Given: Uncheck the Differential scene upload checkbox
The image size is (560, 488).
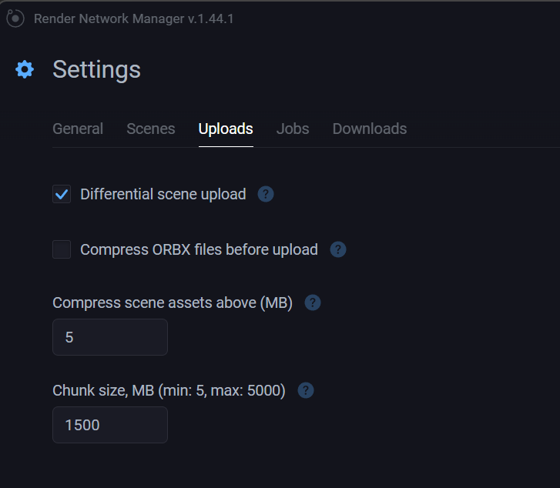Looking at the screenshot, I should pos(62,194).
